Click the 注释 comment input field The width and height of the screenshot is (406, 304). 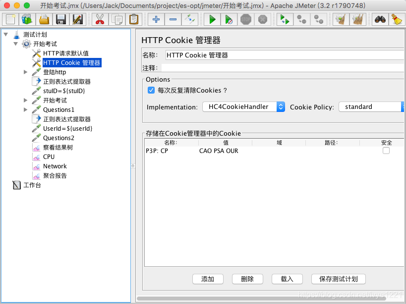[283, 68]
